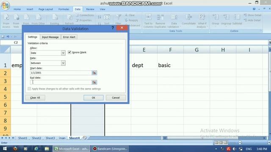The width and height of the screenshot is (271, 152).
Task: Select row 5 header
Action: tap(6, 97)
